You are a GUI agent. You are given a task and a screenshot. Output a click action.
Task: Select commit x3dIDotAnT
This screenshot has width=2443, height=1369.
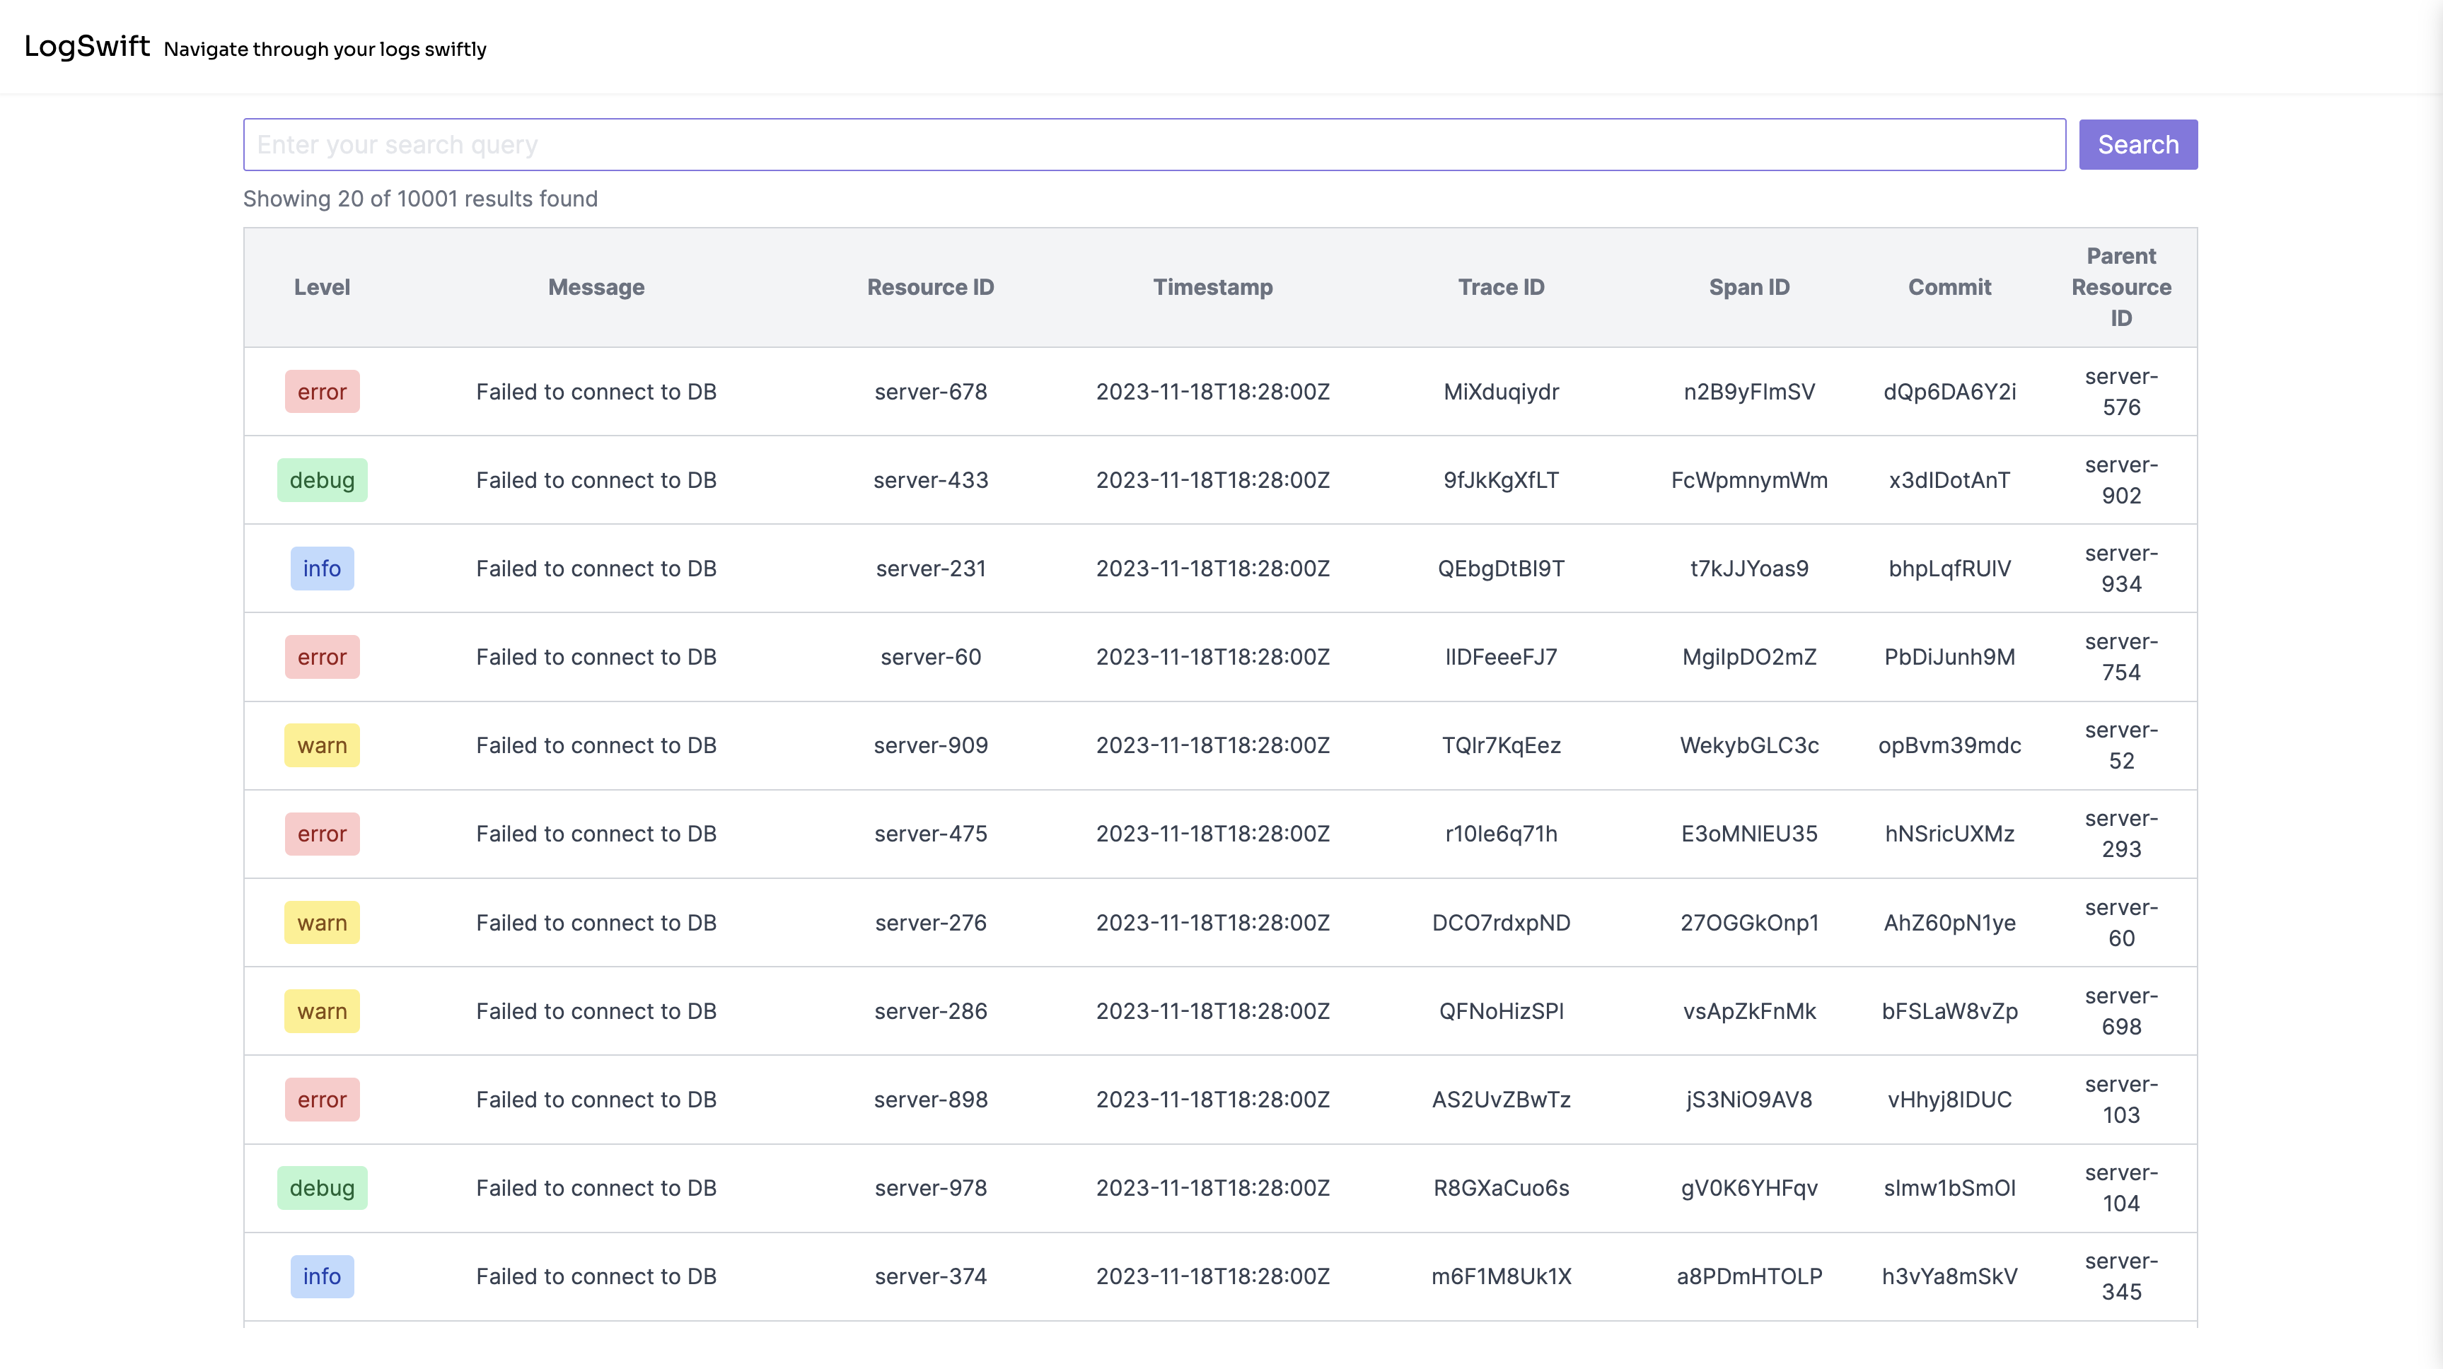(1949, 479)
